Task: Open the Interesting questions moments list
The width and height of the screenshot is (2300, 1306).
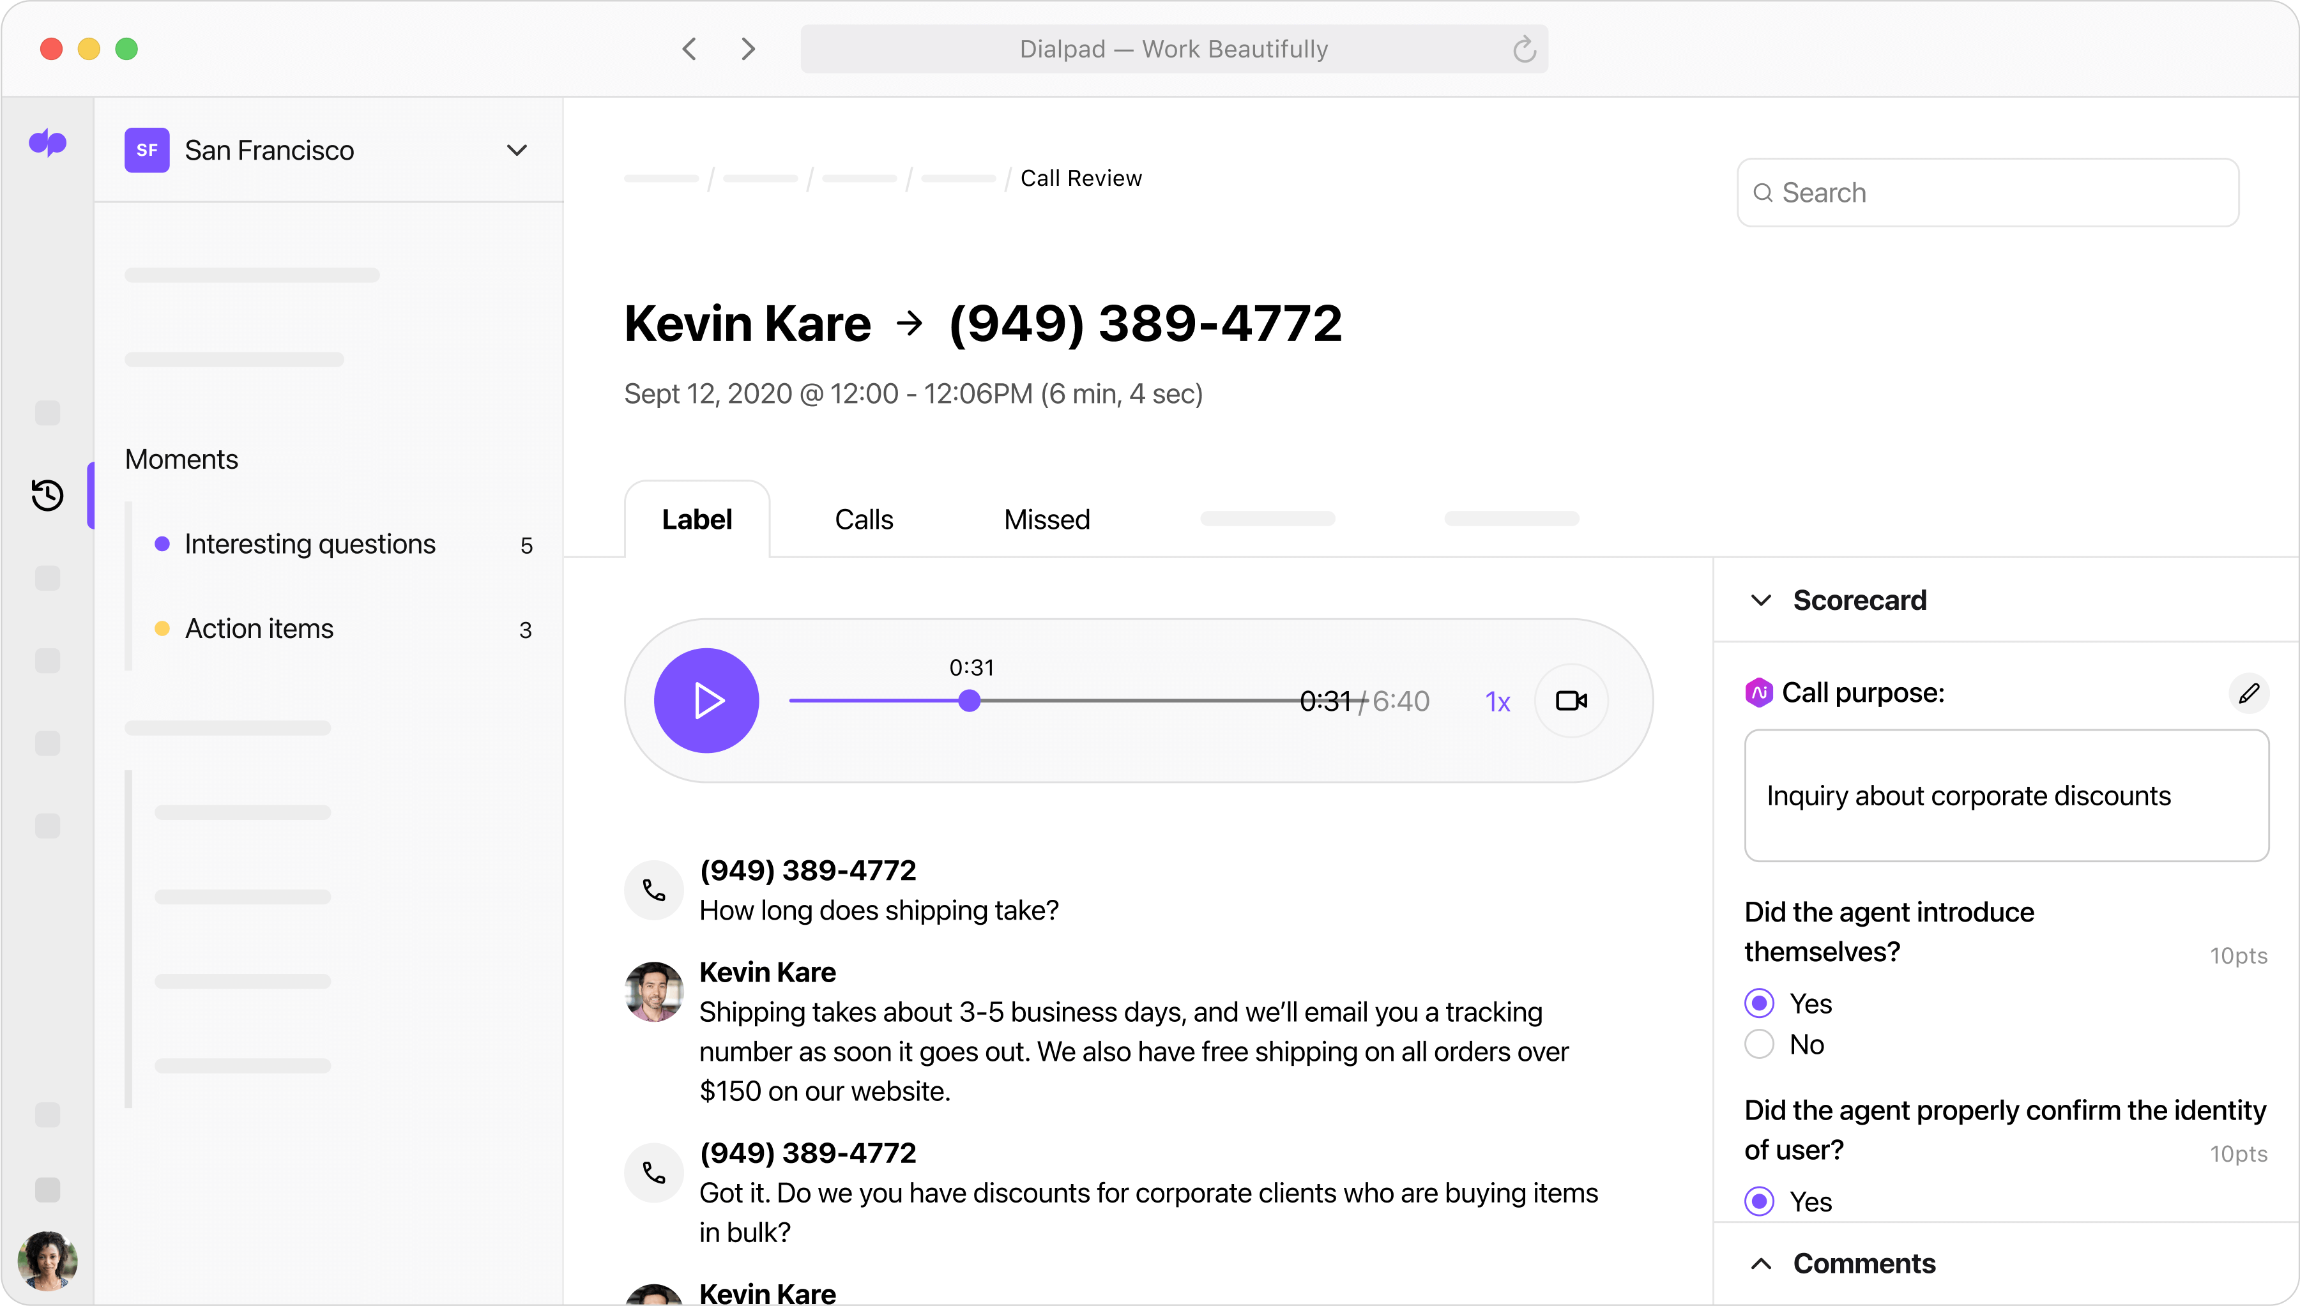Action: click(x=310, y=543)
